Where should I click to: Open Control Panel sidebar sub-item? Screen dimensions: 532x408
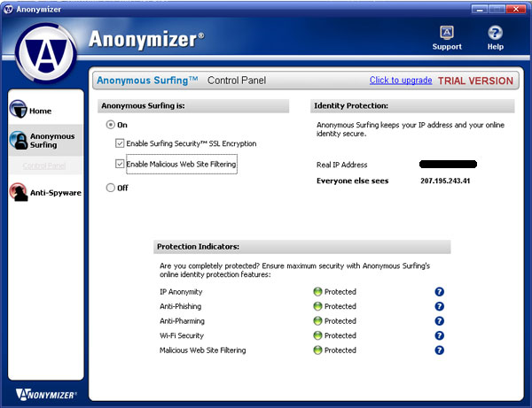coord(44,166)
